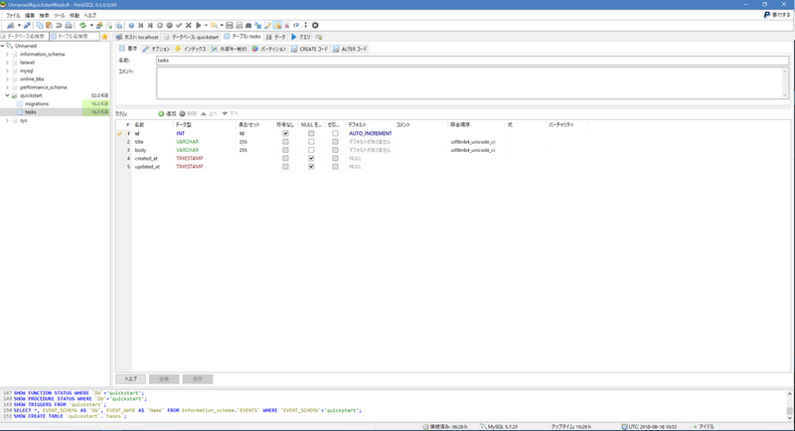Click the save floppy disk toolbar icon

[230, 25]
